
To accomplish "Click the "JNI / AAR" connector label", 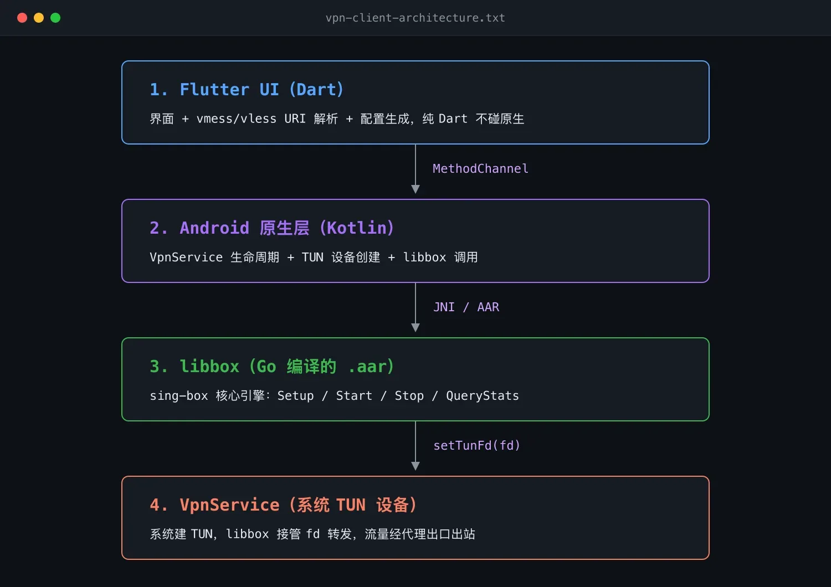I will pos(466,307).
